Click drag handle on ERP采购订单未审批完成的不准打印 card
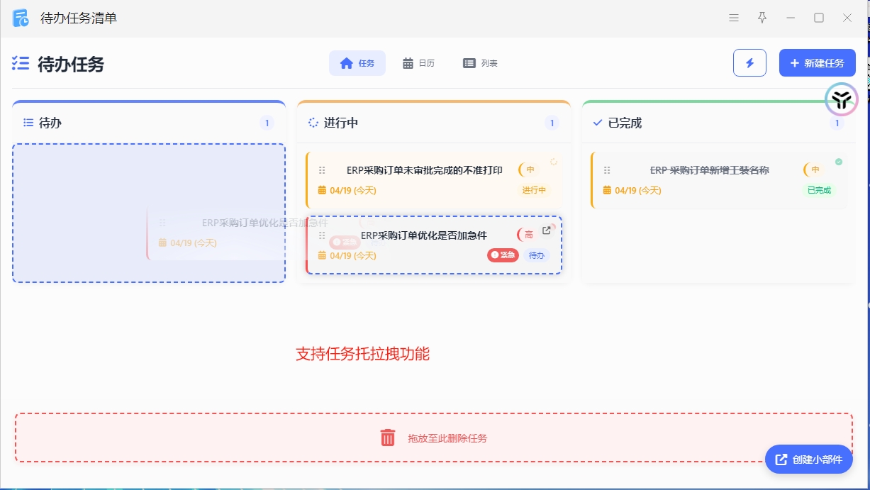870x490 pixels. point(322,170)
